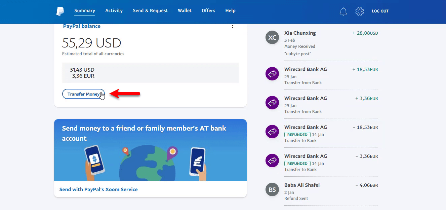Click Wirecard Bank AG name on −3,36 EUR entry
Image resolution: width=446 pixels, height=210 pixels.
pyautogui.click(x=306, y=156)
